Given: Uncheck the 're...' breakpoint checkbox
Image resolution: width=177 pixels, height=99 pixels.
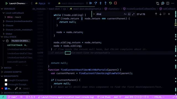Looking at the screenshot, I should (6, 89).
